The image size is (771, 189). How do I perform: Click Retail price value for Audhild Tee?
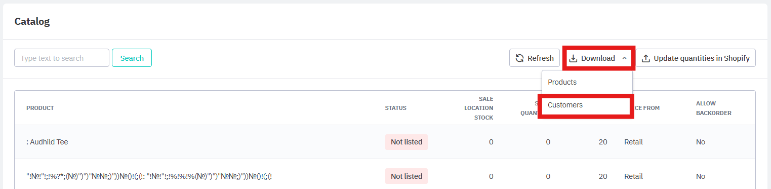pyautogui.click(x=633, y=142)
